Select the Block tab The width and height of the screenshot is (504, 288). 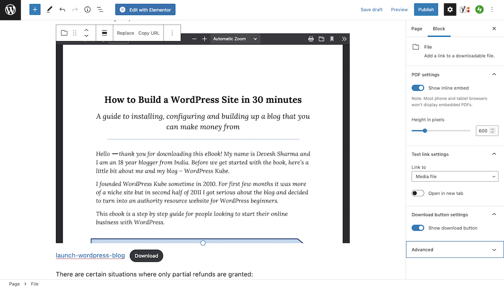click(x=439, y=29)
